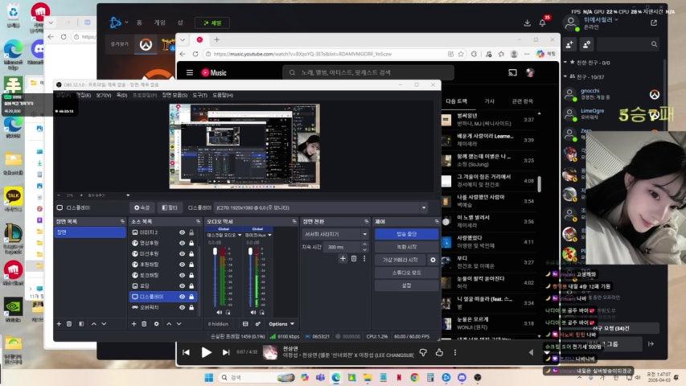
Task: Click the cast icon in YouTube Music header
Action: tap(512, 72)
